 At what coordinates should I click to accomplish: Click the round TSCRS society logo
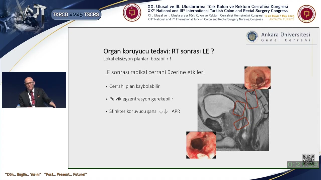point(306,14)
